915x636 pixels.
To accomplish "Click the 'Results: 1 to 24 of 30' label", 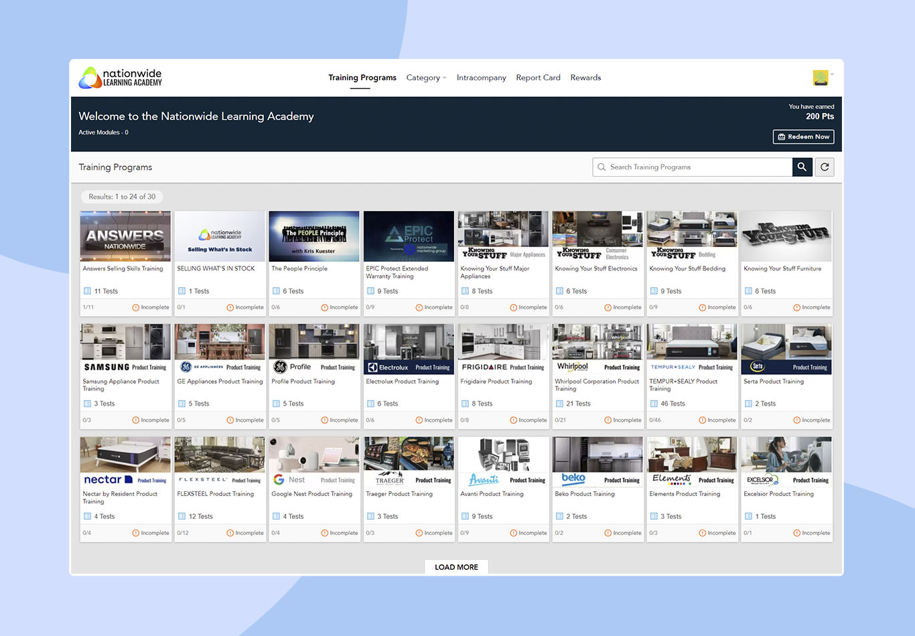I will point(122,197).
